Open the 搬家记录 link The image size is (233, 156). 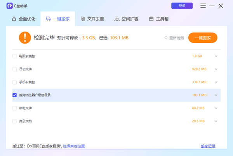click(x=208, y=146)
